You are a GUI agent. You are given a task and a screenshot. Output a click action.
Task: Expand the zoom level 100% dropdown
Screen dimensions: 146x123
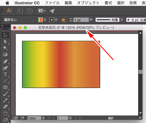click(43, 118)
